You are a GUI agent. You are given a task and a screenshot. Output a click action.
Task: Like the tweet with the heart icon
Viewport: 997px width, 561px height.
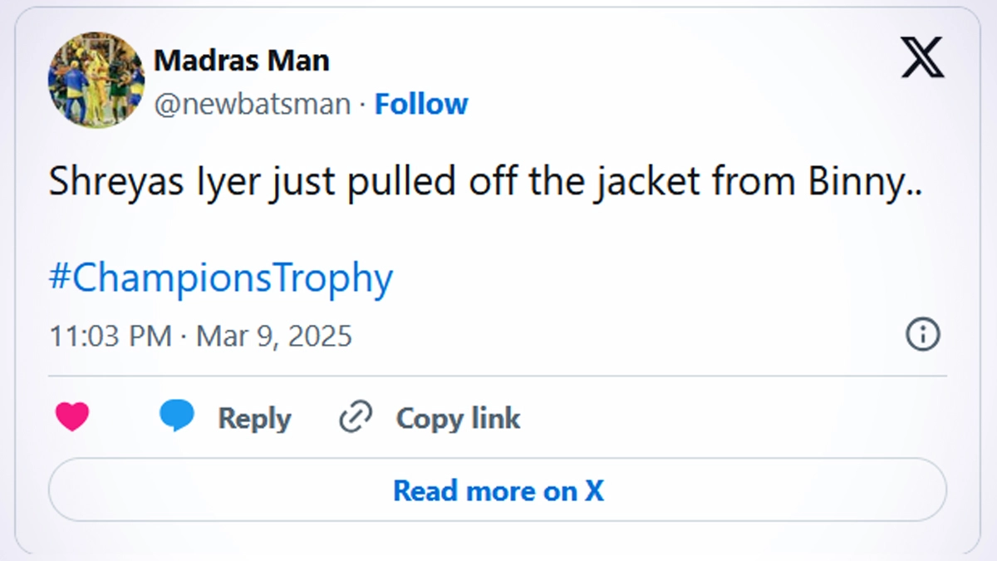[72, 416]
